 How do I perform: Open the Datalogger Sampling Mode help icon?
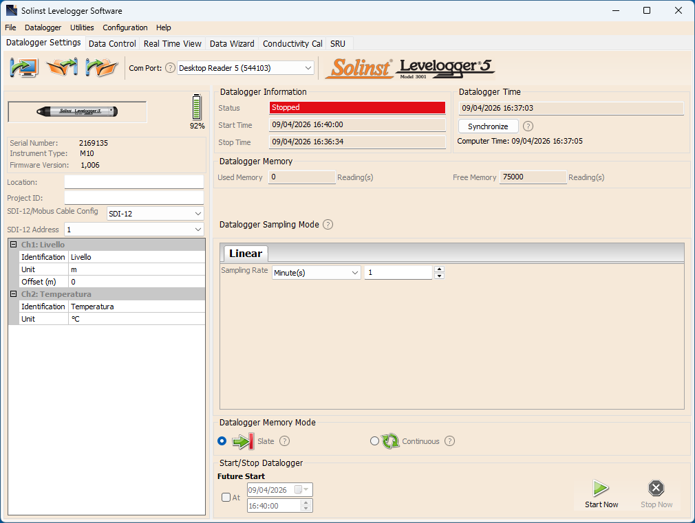point(328,224)
